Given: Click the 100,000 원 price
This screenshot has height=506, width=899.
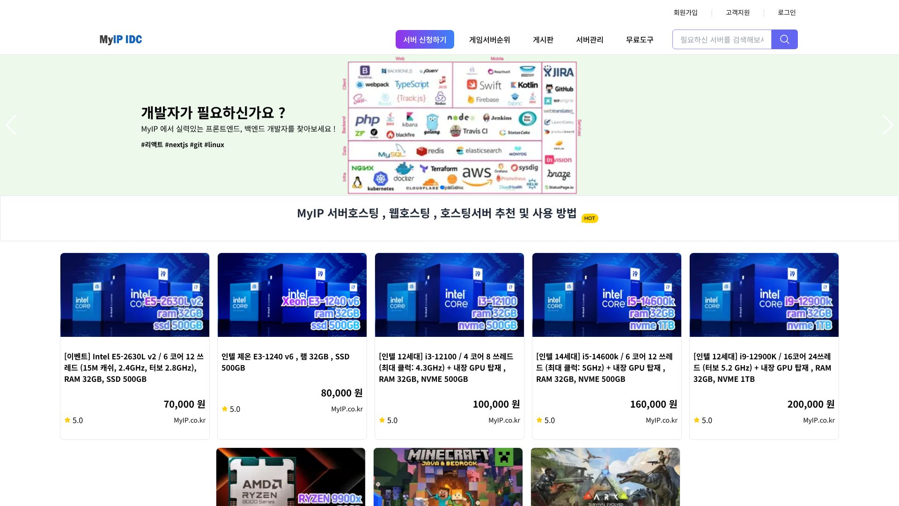Looking at the screenshot, I should [x=496, y=404].
